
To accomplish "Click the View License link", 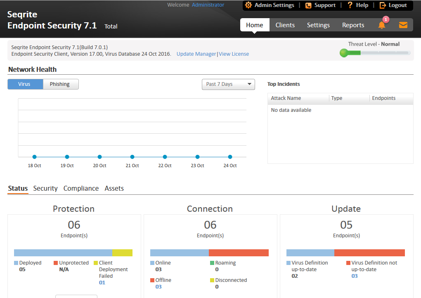I will [x=234, y=54].
